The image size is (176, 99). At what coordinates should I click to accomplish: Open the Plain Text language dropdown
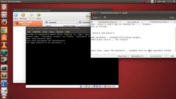123,56
